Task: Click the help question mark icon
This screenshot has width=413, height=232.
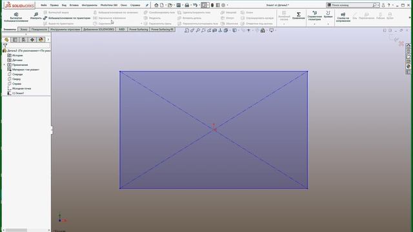Action: coord(388,5)
